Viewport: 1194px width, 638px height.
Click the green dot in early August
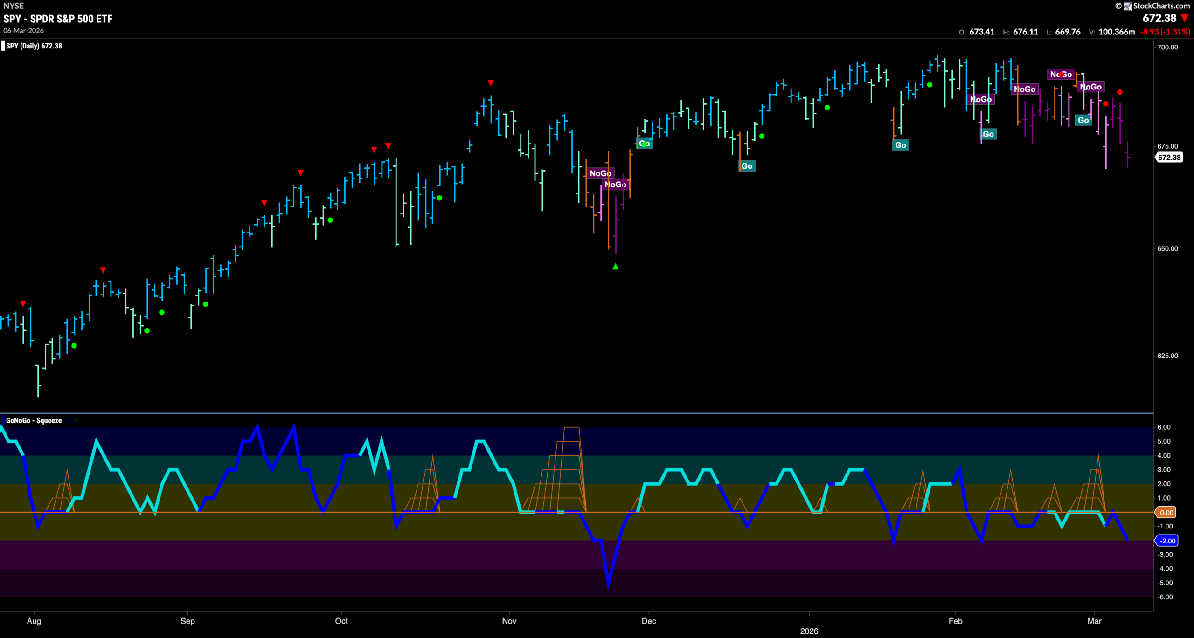tap(74, 346)
